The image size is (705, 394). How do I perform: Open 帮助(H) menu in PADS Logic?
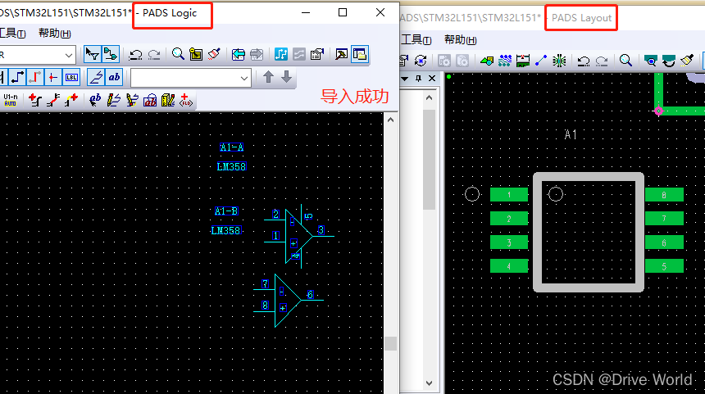(x=55, y=34)
